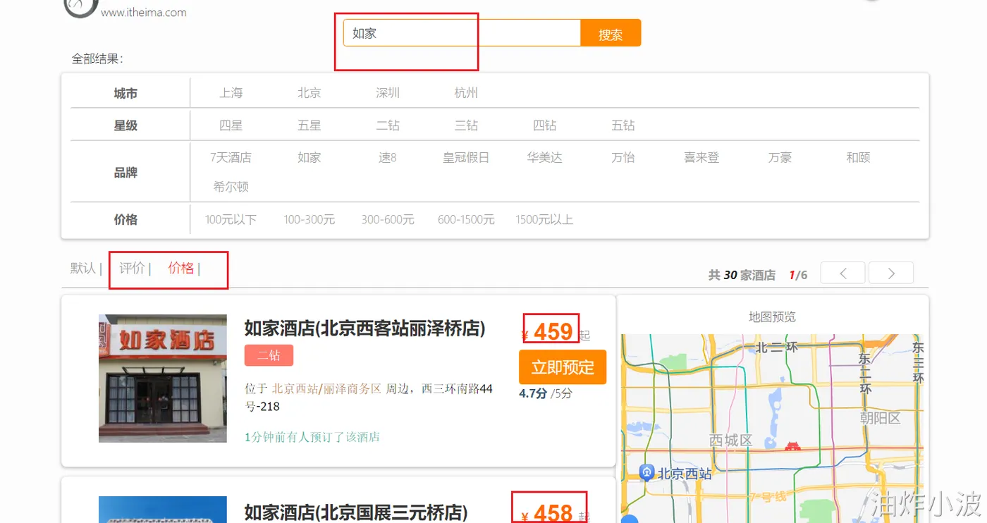
Task: Click the 星级 filter row header
Action: click(125, 125)
